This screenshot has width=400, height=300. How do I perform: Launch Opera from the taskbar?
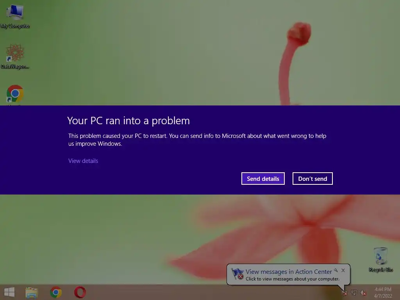[80, 292]
